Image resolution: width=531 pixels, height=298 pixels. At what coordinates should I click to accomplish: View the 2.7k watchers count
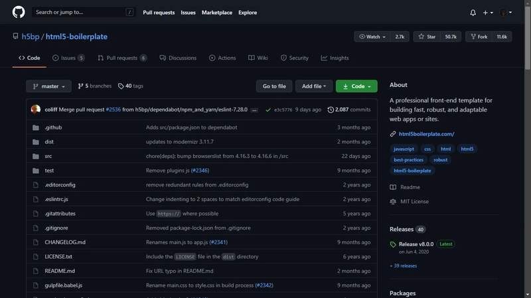tap(400, 37)
